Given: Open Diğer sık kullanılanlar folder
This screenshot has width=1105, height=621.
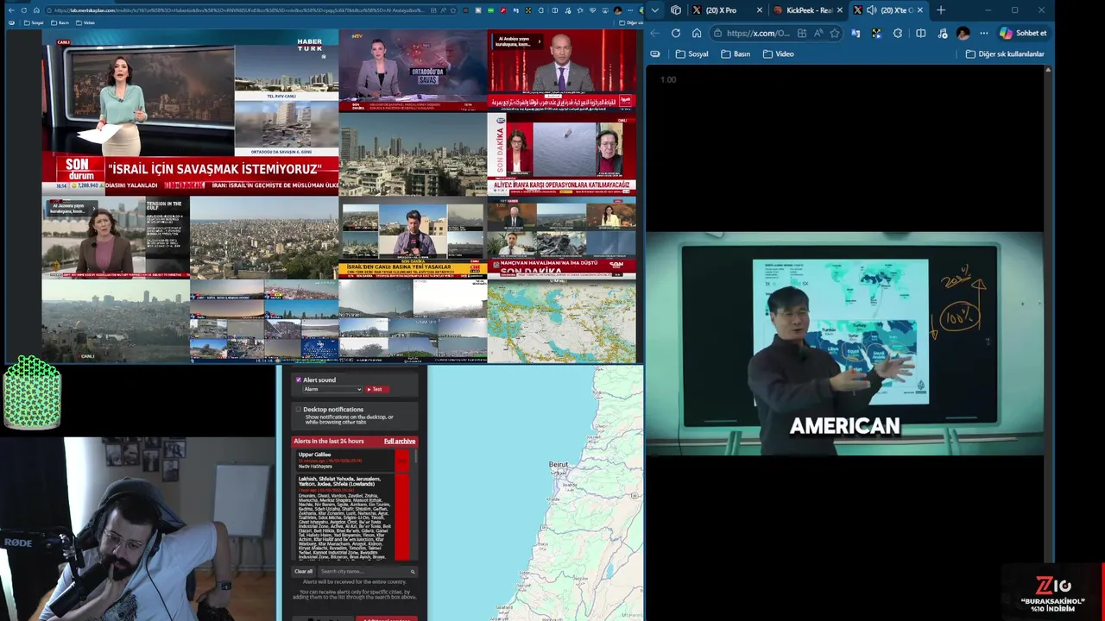Looking at the screenshot, I should click(x=1005, y=53).
